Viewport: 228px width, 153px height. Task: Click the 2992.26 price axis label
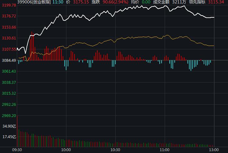9,105
